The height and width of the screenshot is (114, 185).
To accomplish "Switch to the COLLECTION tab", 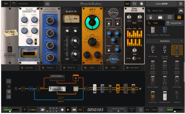I will coord(174,23).
